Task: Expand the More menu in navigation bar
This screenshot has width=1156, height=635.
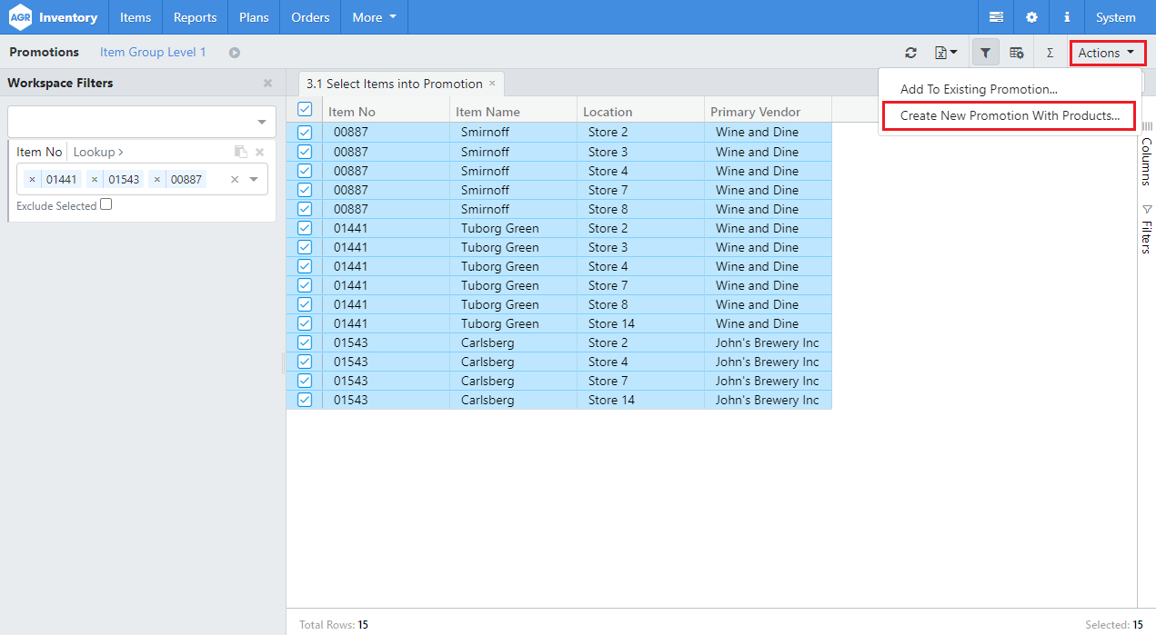Action: click(x=374, y=17)
